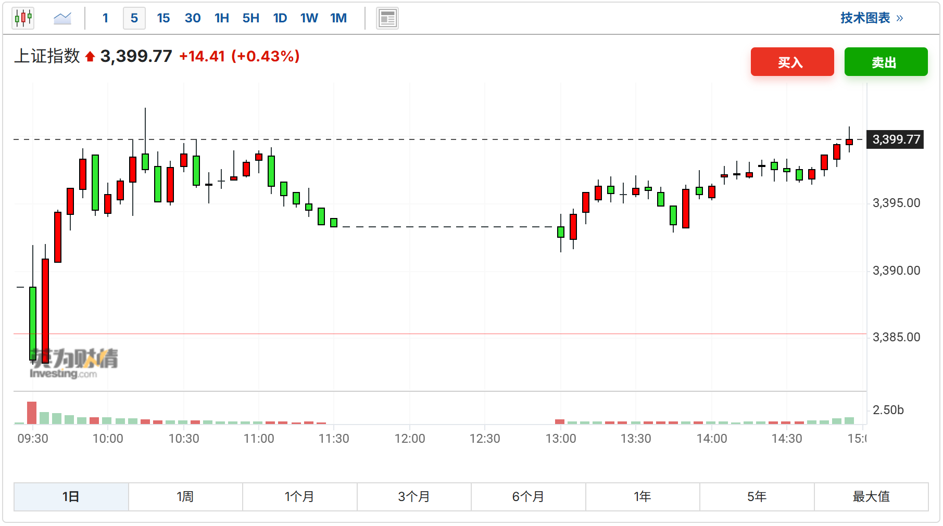Open the 技术图表 link
943x526 pixels.
pyautogui.click(x=871, y=18)
